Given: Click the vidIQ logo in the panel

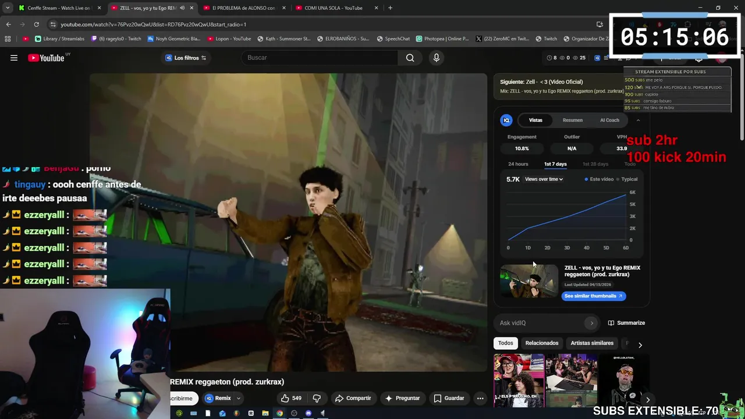Looking at the screenshot, I should click(506, 120).
